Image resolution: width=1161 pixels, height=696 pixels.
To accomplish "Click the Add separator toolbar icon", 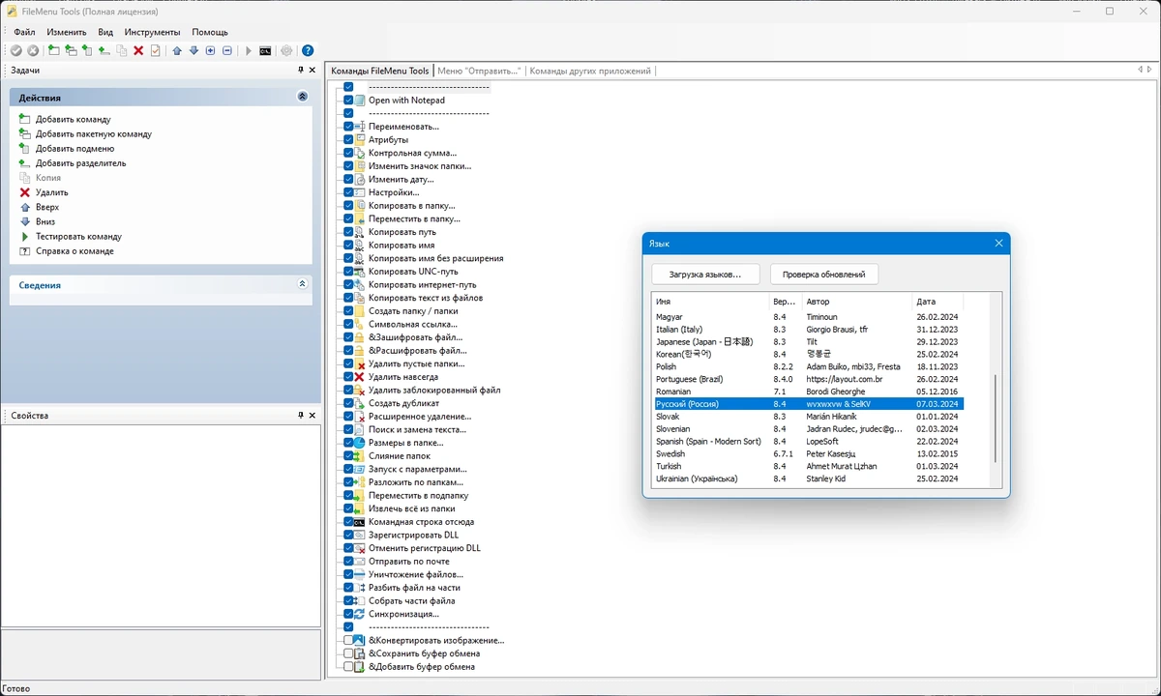I will (x=104, y=50).
